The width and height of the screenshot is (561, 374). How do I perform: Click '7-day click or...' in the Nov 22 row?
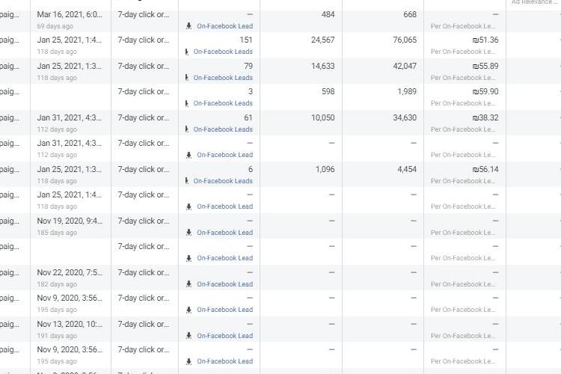(x=144, y=272)
